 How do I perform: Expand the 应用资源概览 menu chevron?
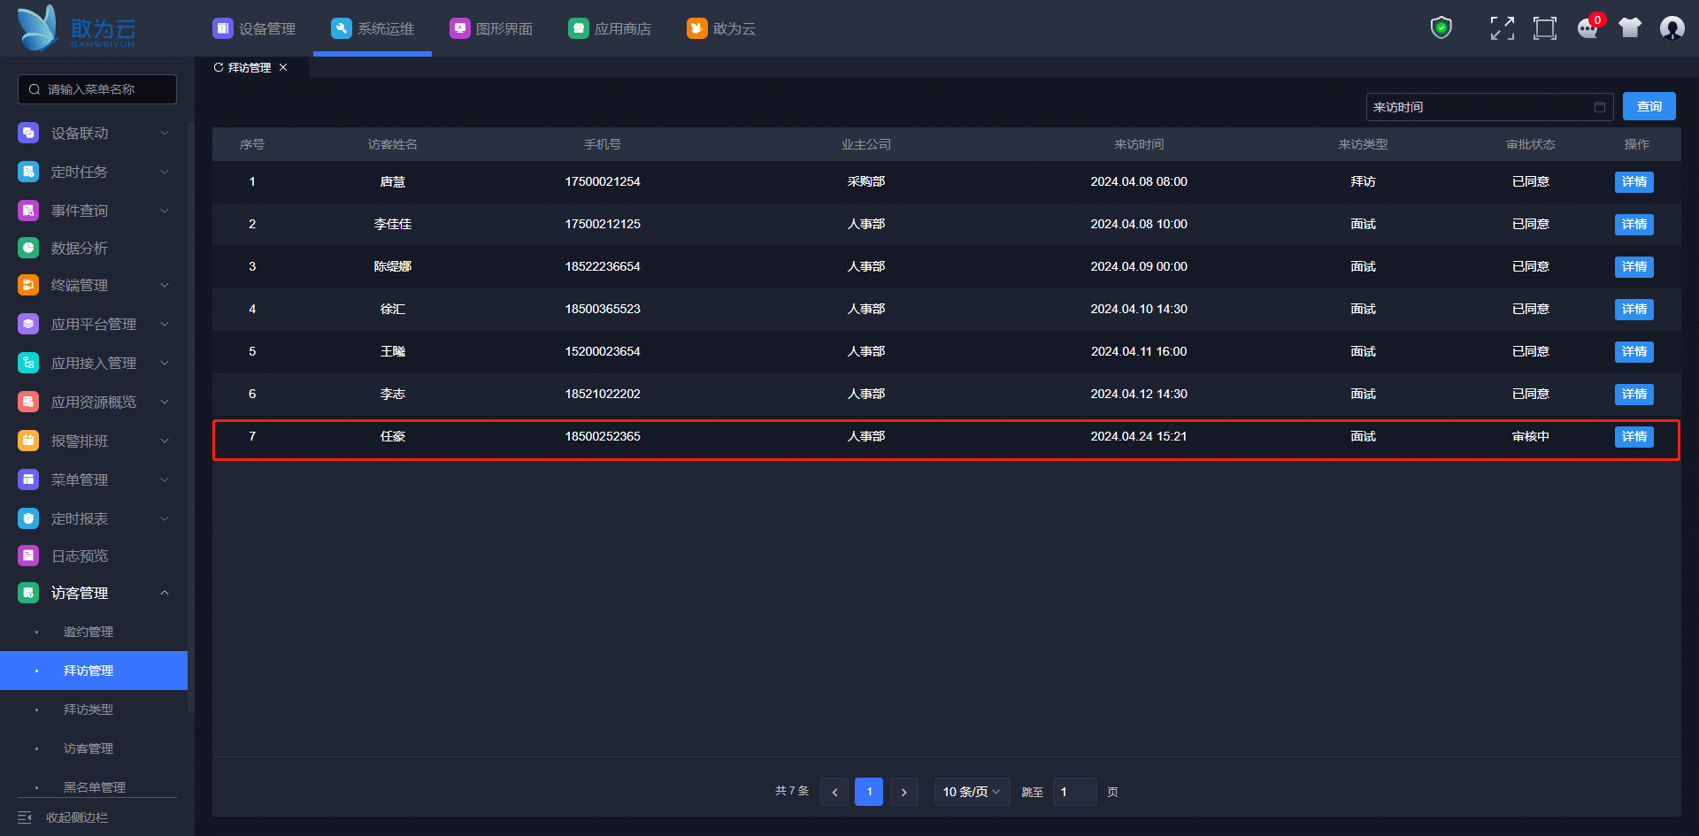[x=165, y=402]
